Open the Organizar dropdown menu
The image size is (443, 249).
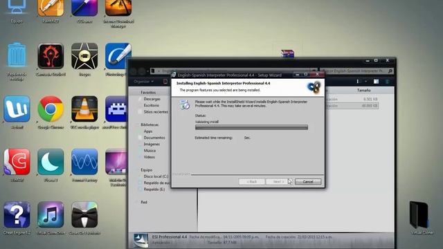[x=143, y=82]
